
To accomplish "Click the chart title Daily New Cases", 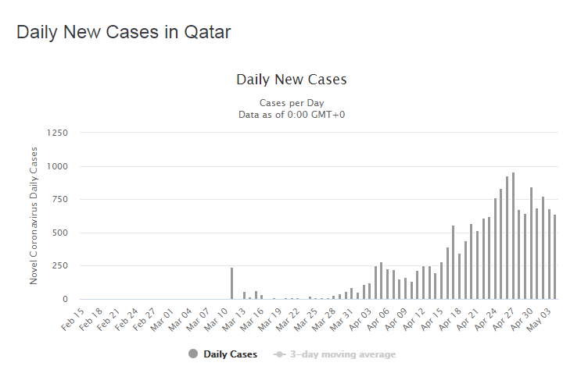I will click(x=291, y=80).
